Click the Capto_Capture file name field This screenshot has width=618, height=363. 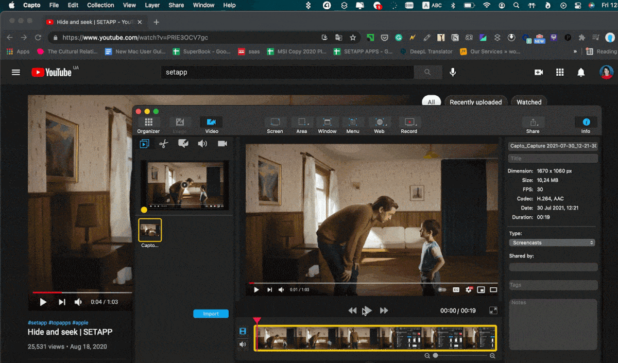point(553,146)
